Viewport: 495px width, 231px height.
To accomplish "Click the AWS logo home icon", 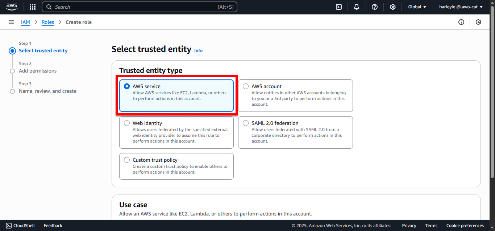I will coord(12,7).
